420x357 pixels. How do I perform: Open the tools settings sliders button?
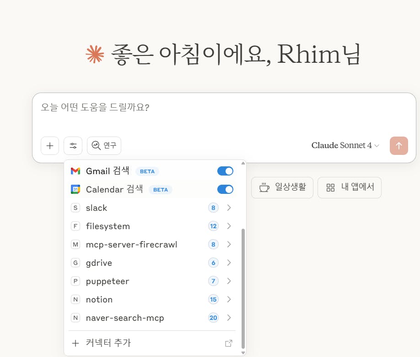(73, 146)
